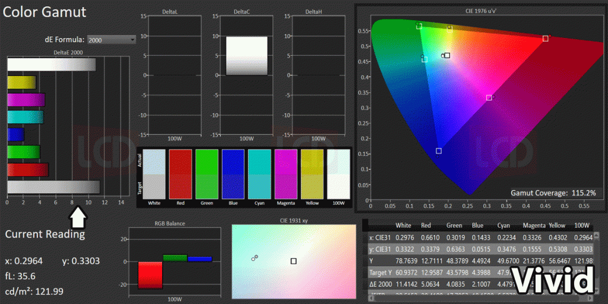The width and height of the screenshot is (608, 304).
Task: Click the blue target square on CIE 1976 diagram
Action: pos(439,151)
